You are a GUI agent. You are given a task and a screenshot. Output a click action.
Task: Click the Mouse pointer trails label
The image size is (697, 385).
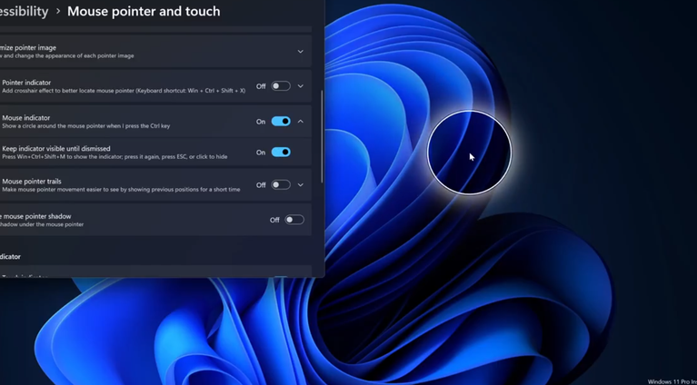[32, 182]
